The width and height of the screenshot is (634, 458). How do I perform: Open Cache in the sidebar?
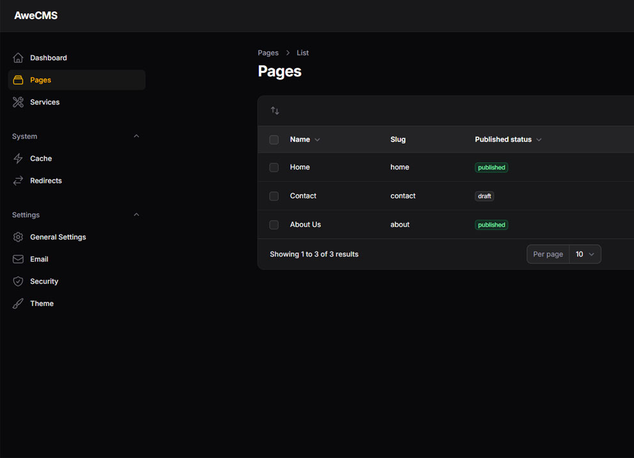(x=77, y=158)
